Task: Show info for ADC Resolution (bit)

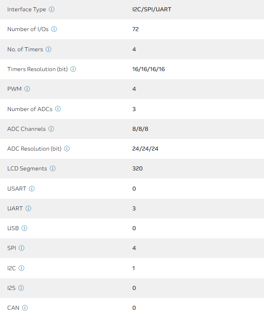Action: (67, 149)
